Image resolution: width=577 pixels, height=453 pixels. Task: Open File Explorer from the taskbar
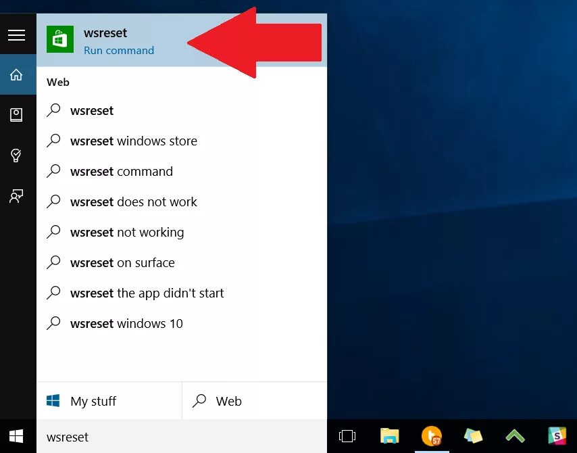[388, 437]
